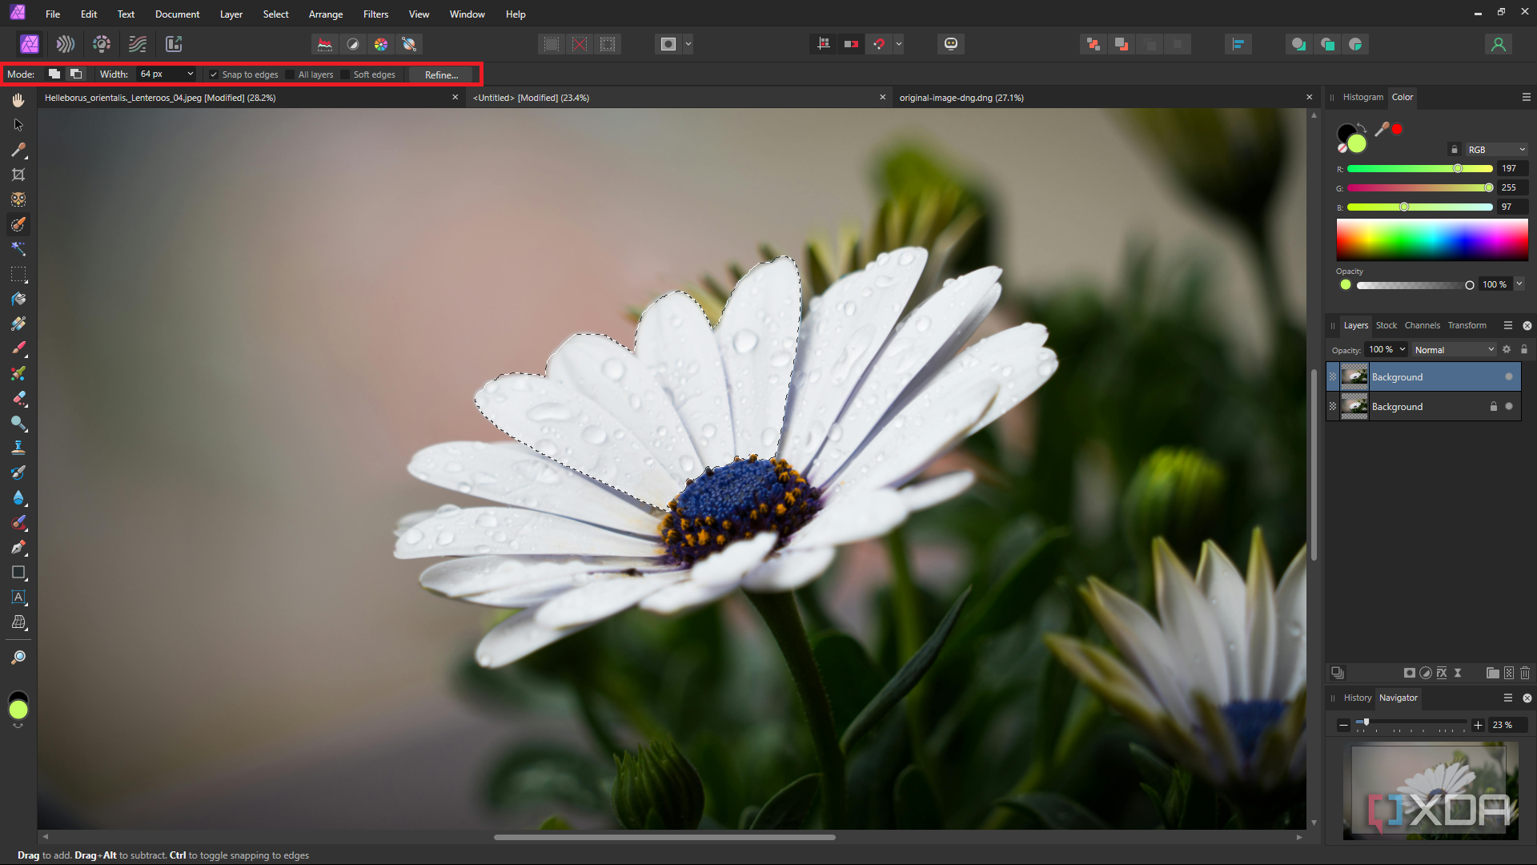Screen dimensions: 1537x865
Task: Open the Layers panel hamburger menu
Action: click(x=1507, y=325)
